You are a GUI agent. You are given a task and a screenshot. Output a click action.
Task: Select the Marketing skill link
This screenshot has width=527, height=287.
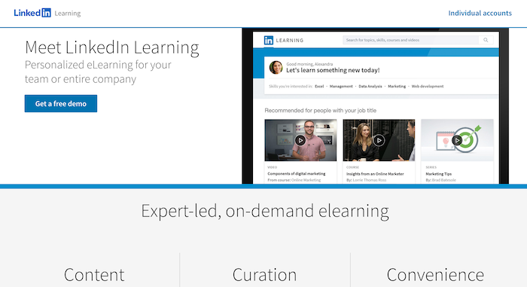coord(397,87)
